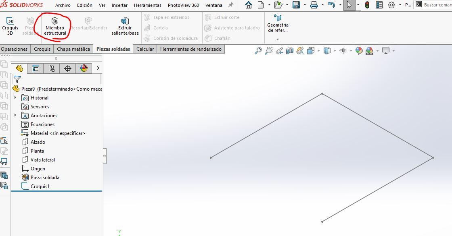
Task: Open the DimXpertManager crosshair tab
Action: [x=68, y=68]
